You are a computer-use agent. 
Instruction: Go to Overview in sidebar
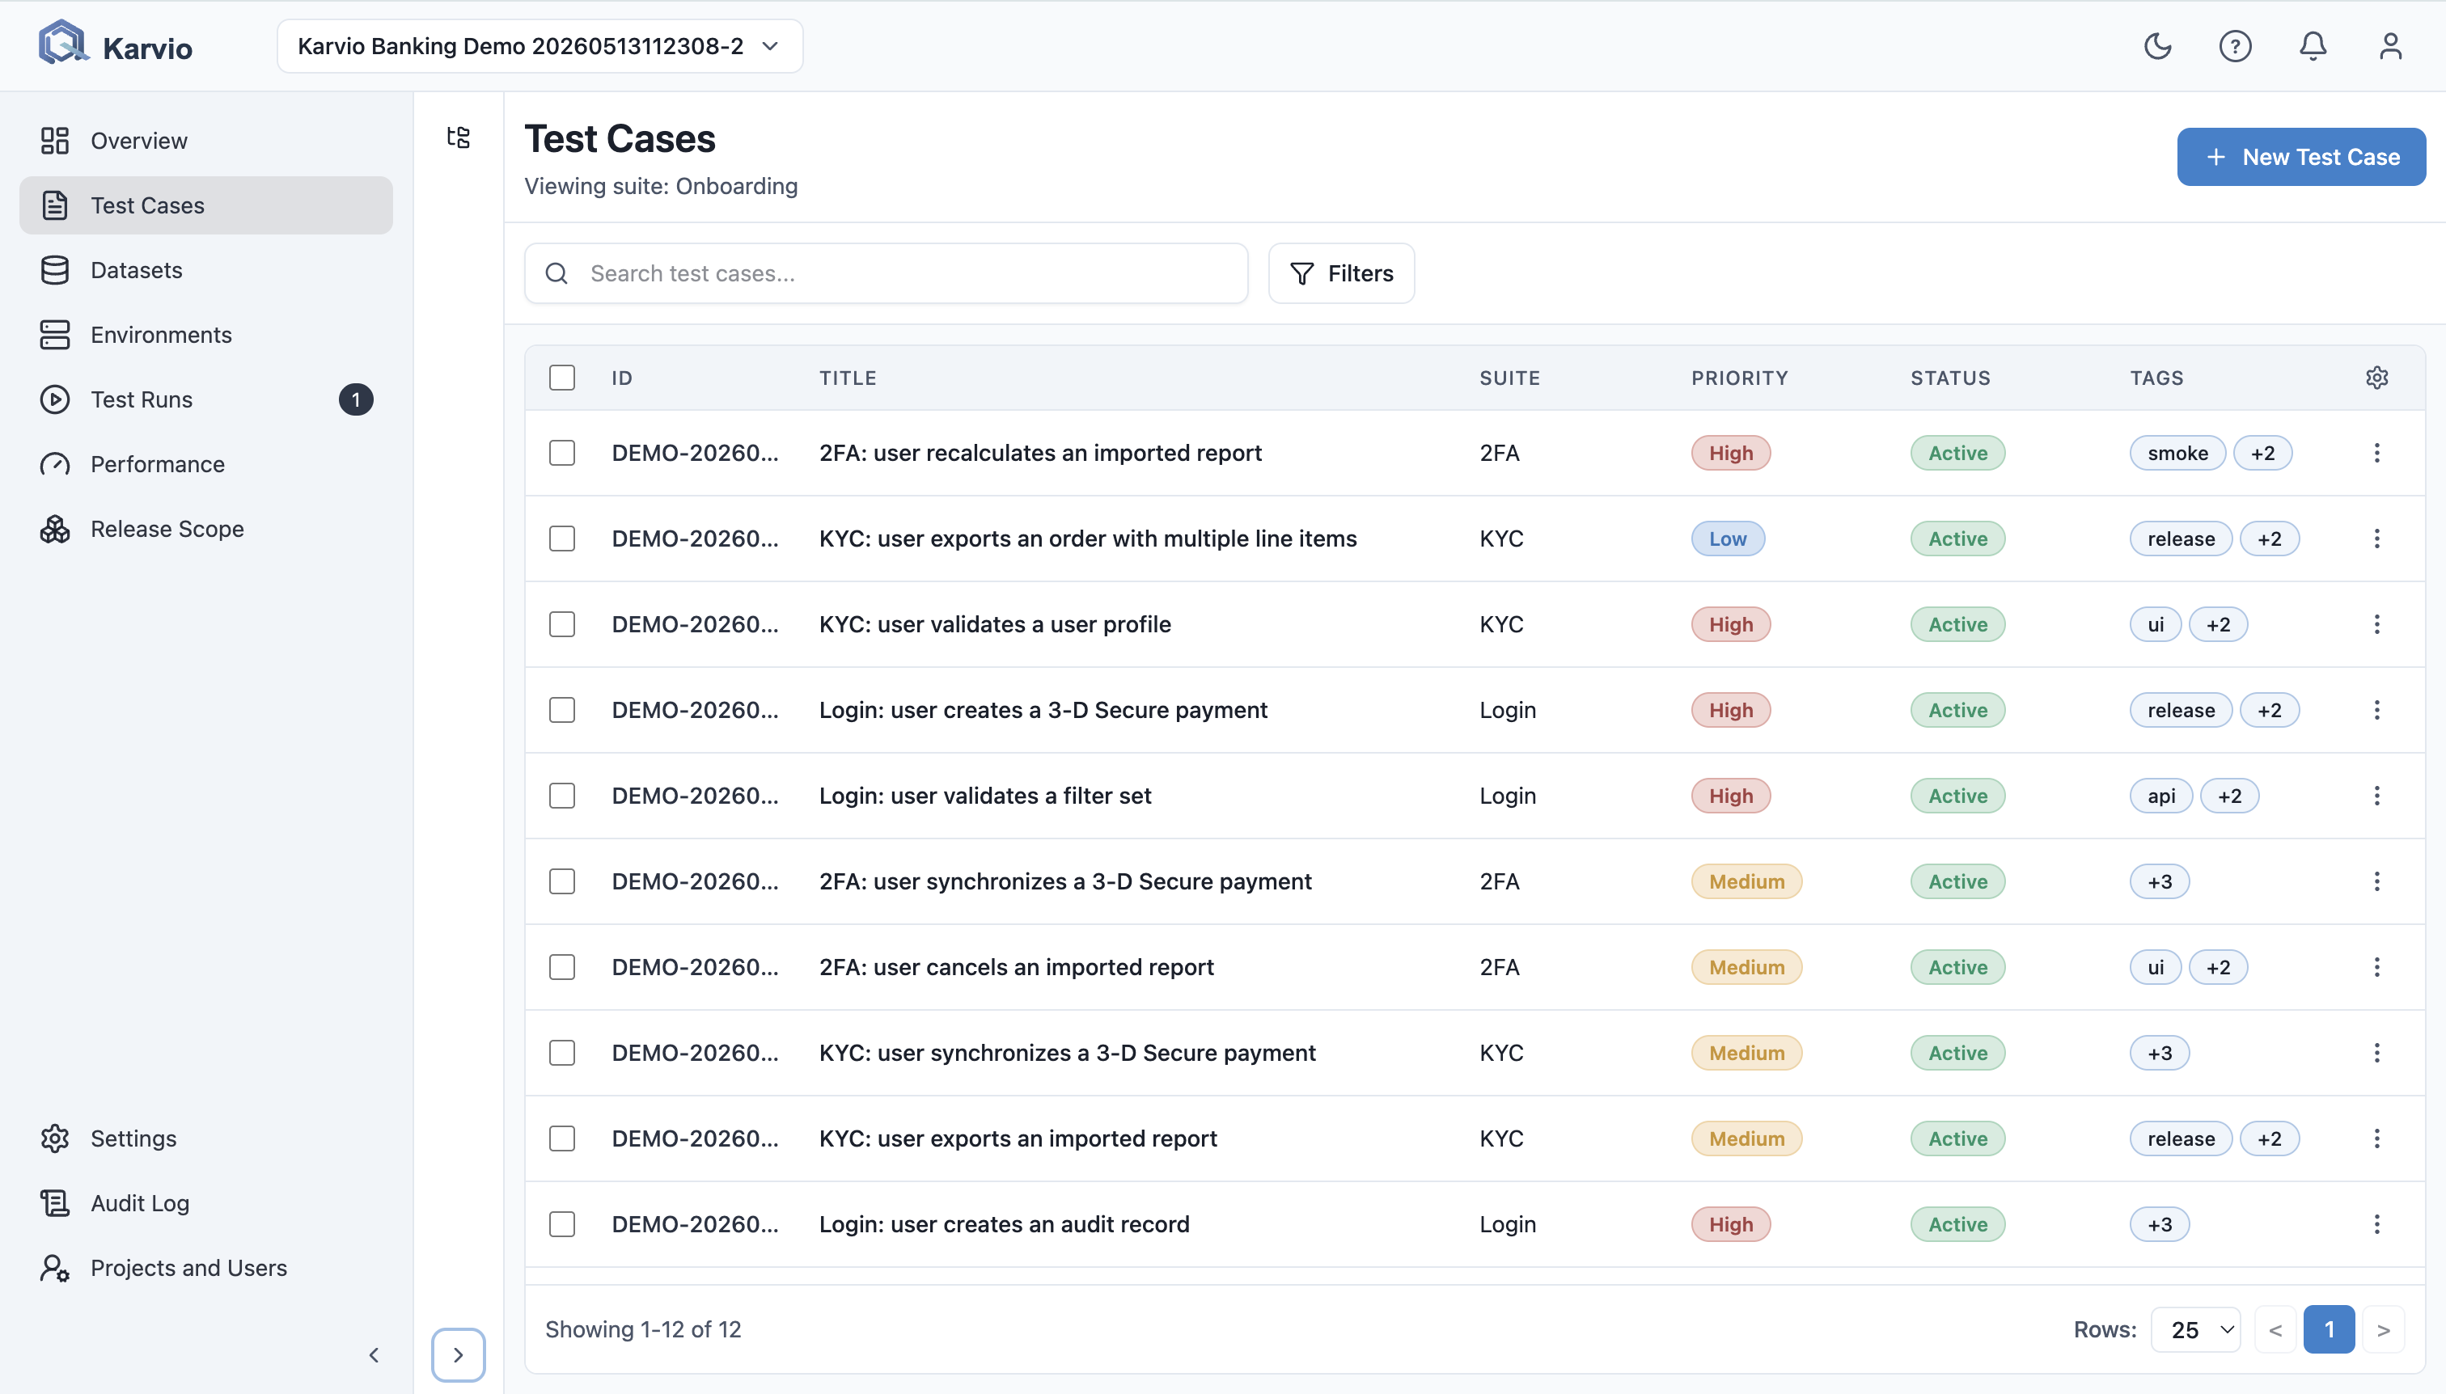[206, 141]
